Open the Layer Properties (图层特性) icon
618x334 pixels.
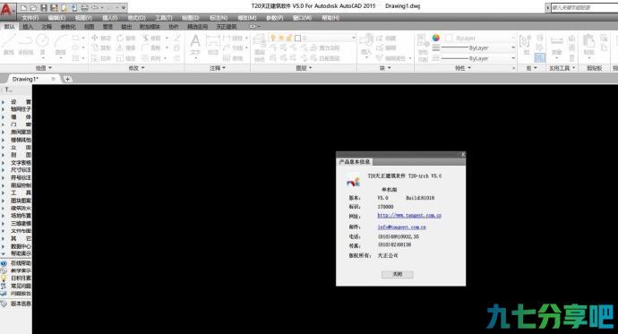260,47
